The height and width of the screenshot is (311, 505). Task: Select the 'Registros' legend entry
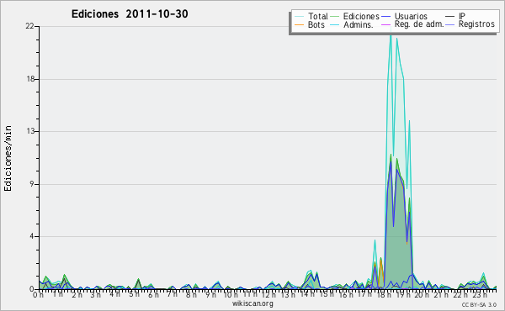(x=476, y=24)
